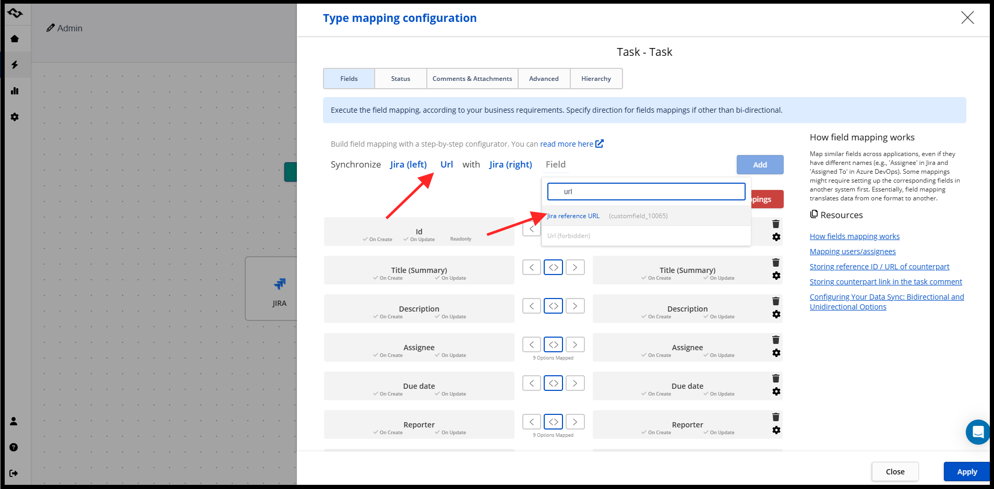Open the help question mark icon
This screenshot has width=994, height=489.
(x=14, y=447)
